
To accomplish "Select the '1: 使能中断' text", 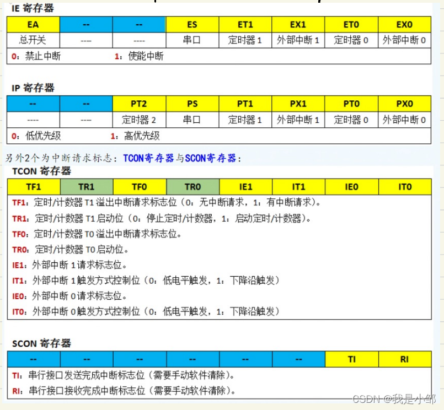I will pos(139,56).
